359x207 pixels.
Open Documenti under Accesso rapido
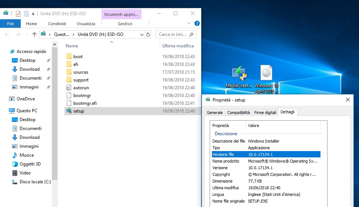[x=30, y=78]
